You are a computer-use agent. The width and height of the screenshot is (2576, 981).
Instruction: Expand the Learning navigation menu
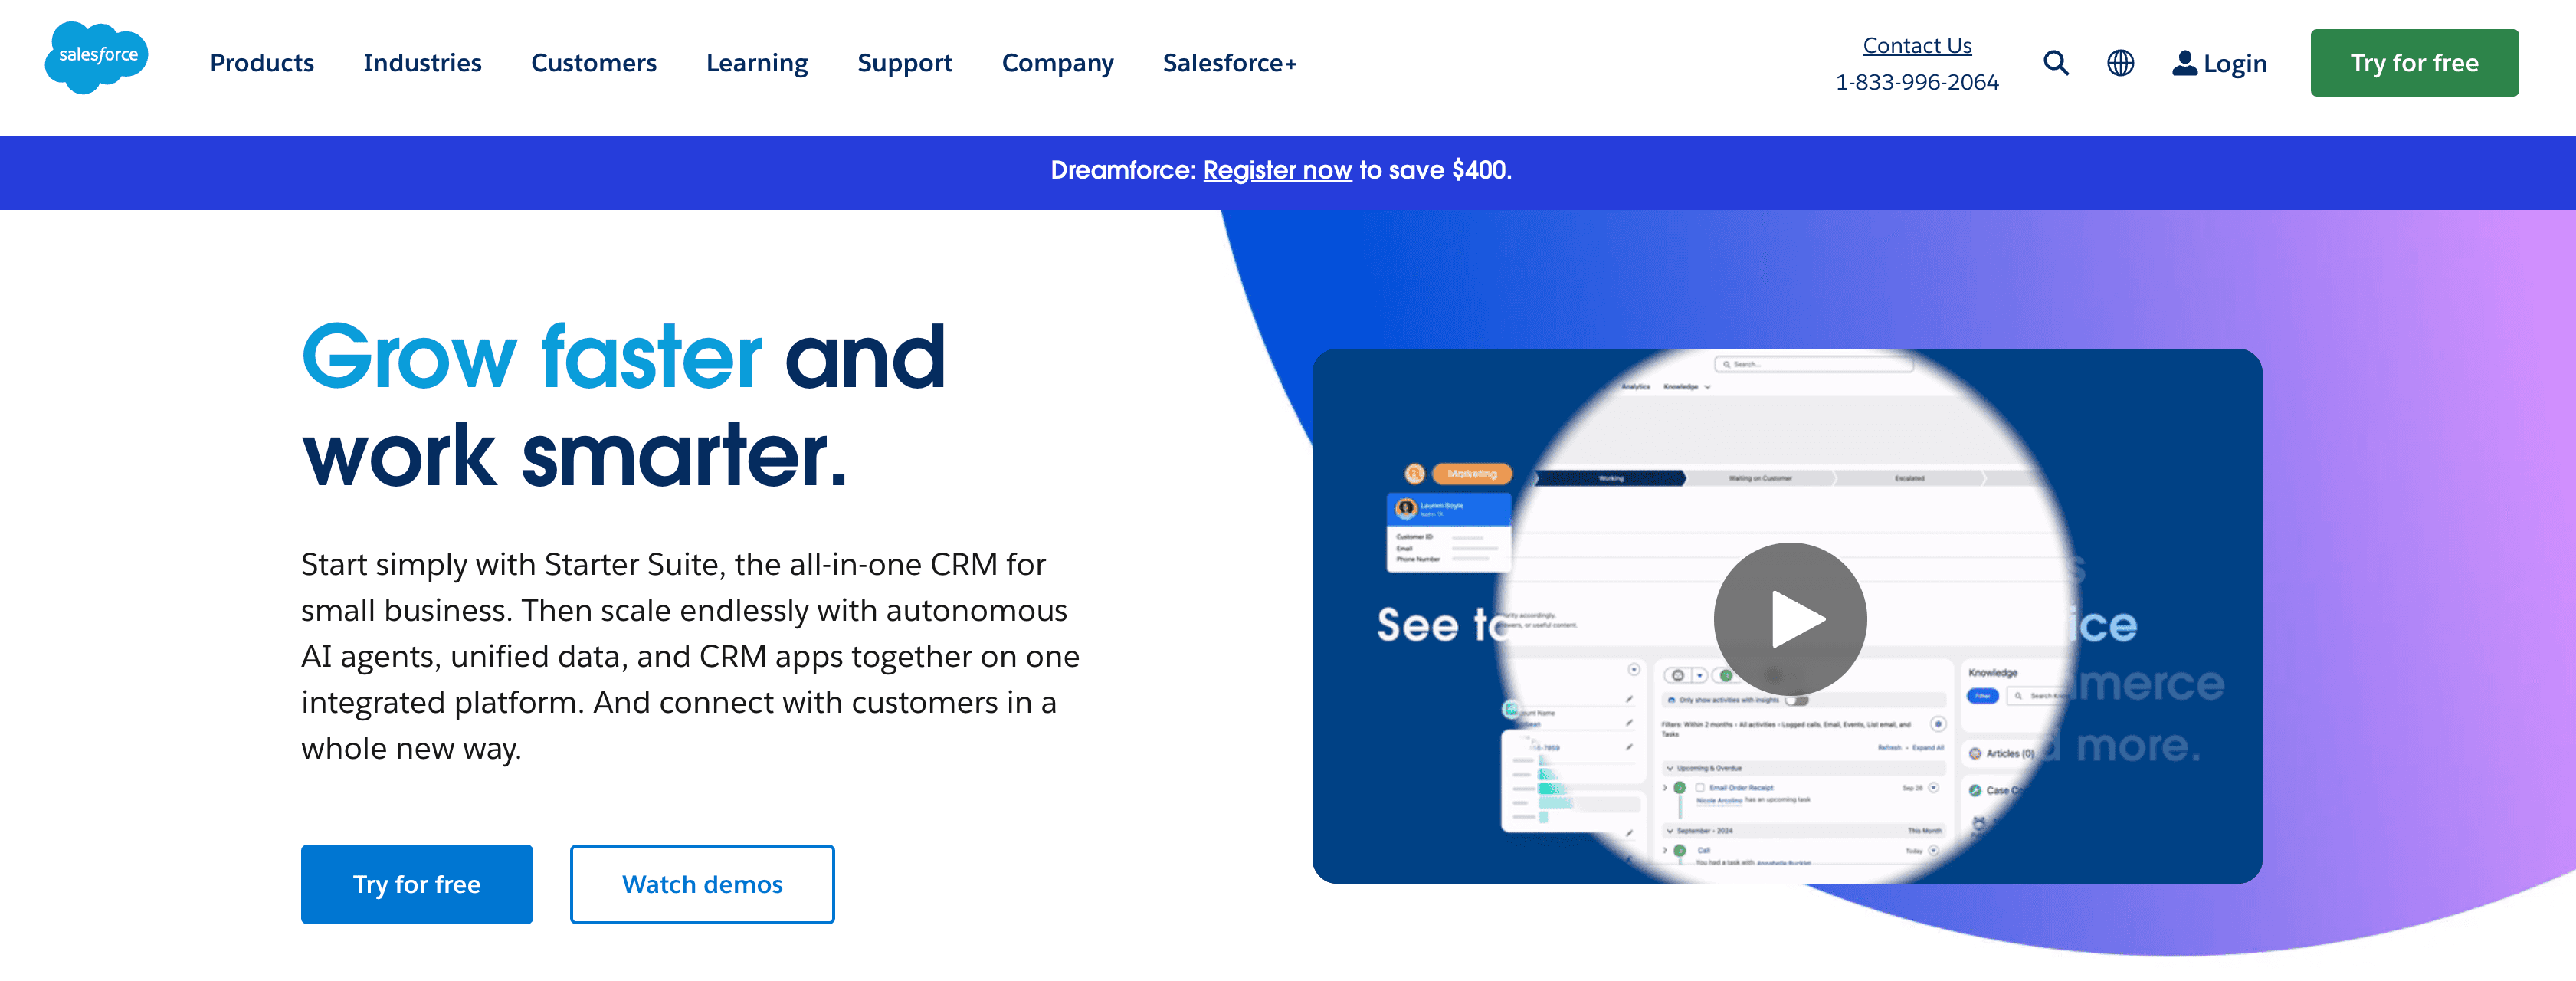(756, 63)
